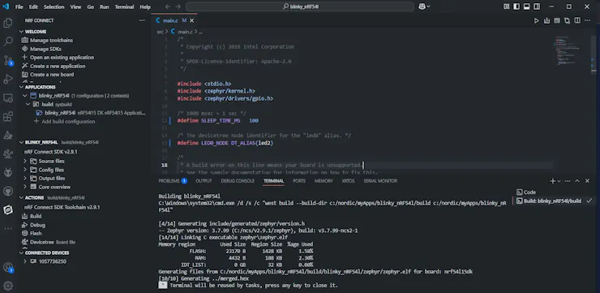Viewport: 600px width, 293px height.
Task: Click Manage toolchains
Action: [51, 41]
